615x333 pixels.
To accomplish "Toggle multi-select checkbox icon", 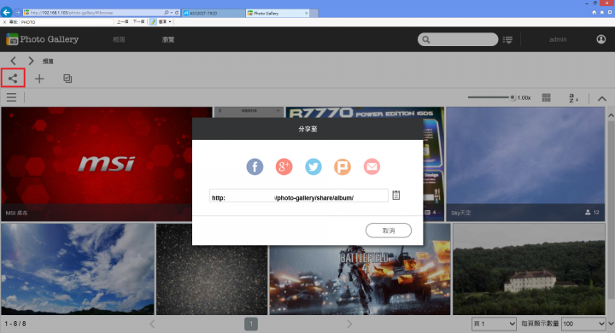I will 67,79.
